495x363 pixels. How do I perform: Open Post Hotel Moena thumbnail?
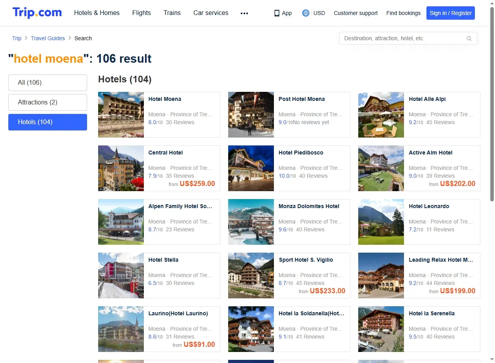pos(251,115)
